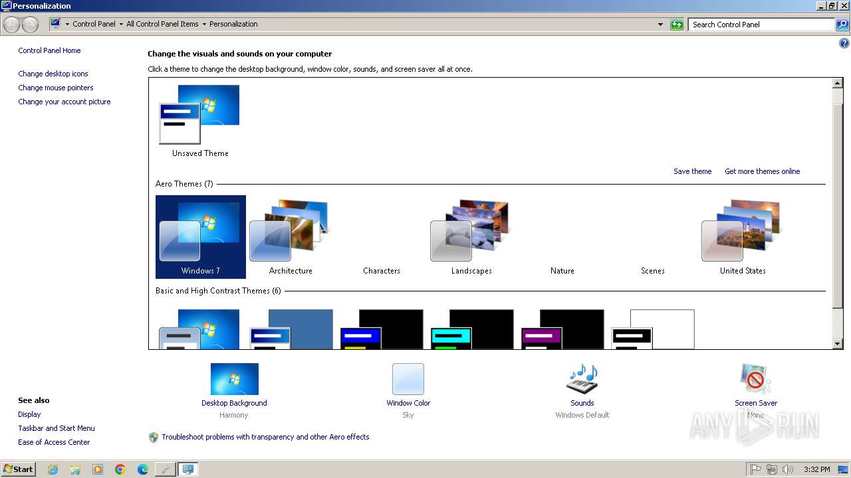Open Change your account picture link

[64, 102]
